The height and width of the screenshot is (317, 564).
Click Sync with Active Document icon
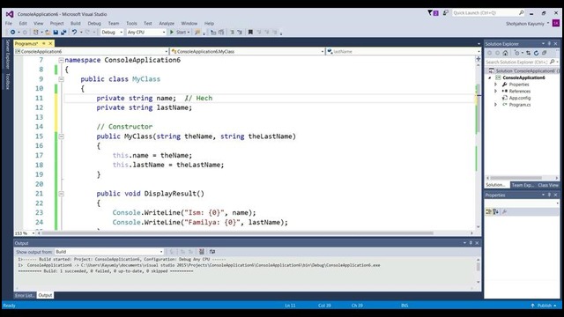tap(528, 53)
